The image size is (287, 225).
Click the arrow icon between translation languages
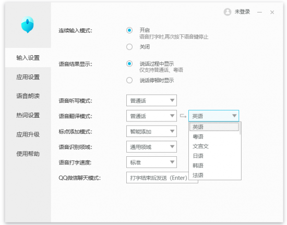[183, 116]
